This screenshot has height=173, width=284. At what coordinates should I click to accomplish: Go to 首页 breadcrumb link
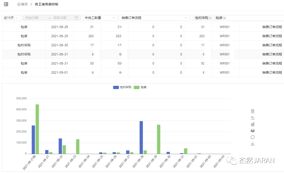(x=23, y=4)
